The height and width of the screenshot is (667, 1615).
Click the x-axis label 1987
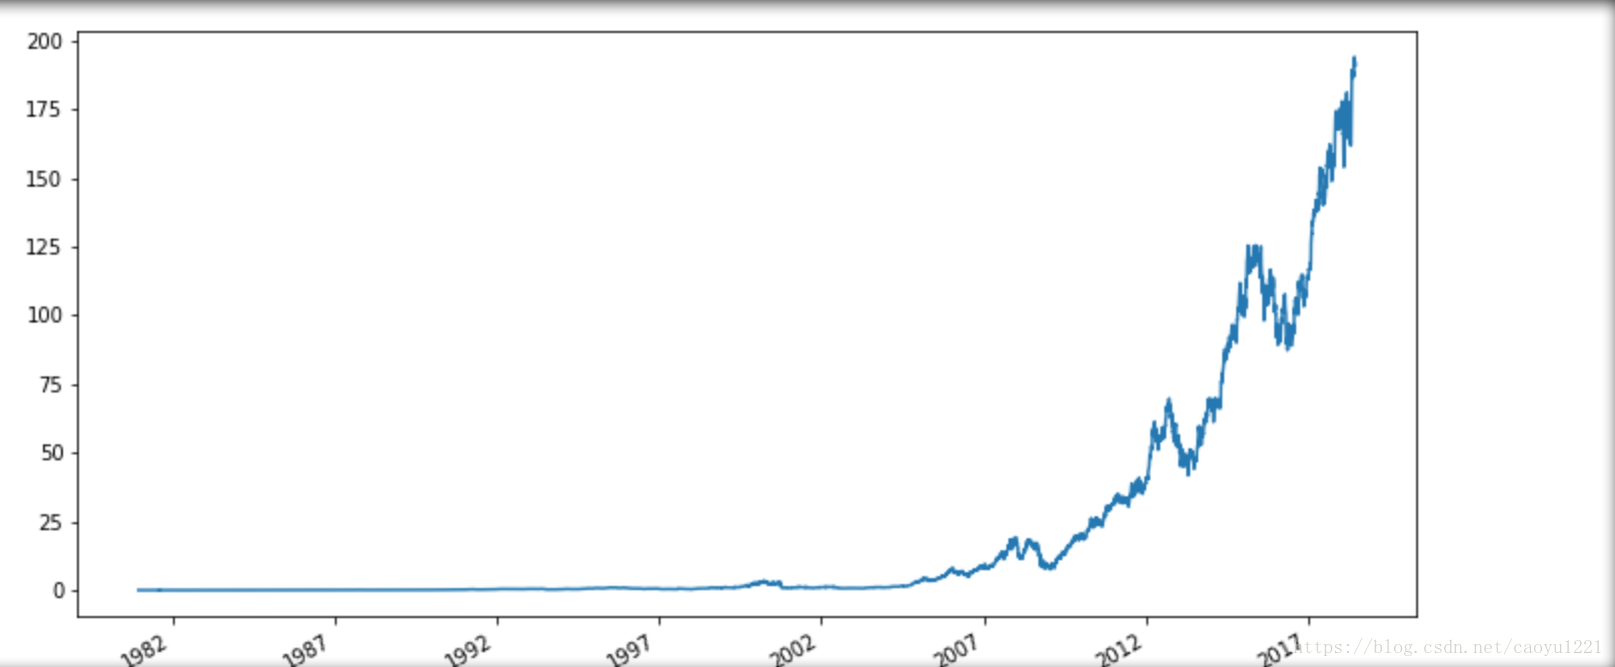pos(306,650)
